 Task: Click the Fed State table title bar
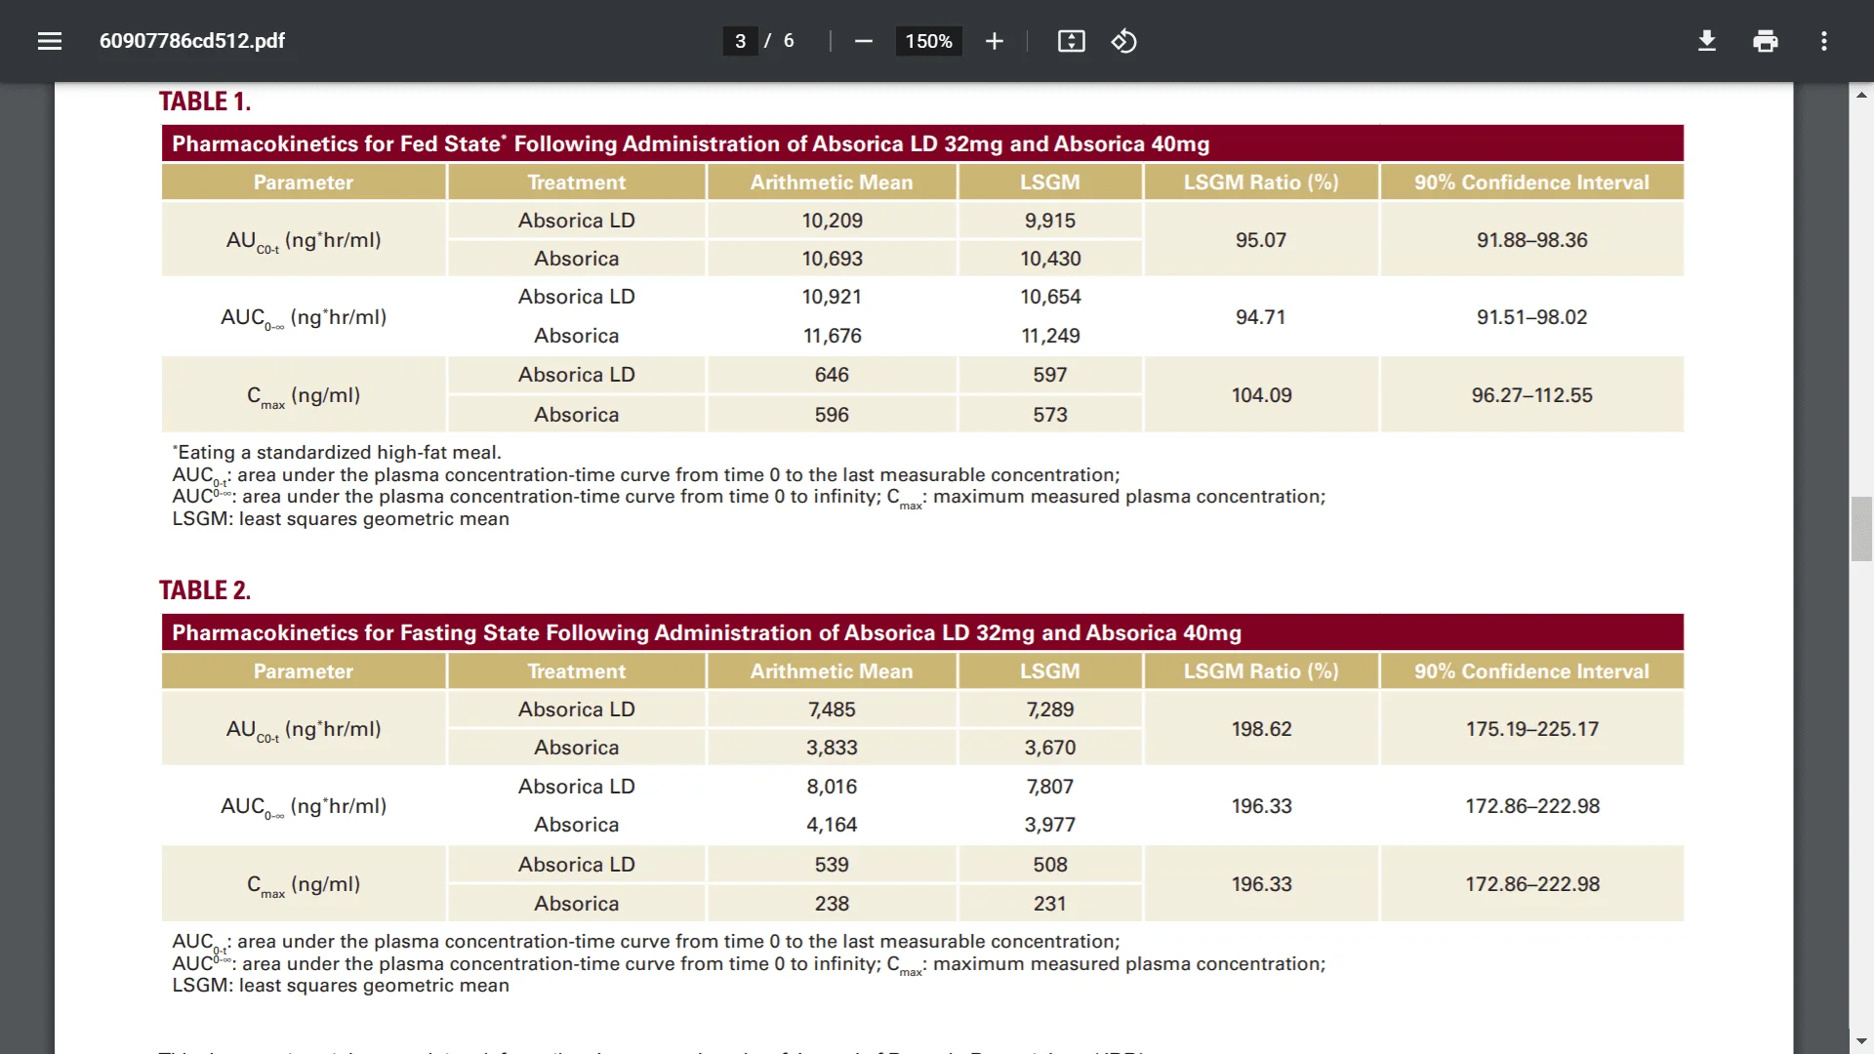pos(922,143)
